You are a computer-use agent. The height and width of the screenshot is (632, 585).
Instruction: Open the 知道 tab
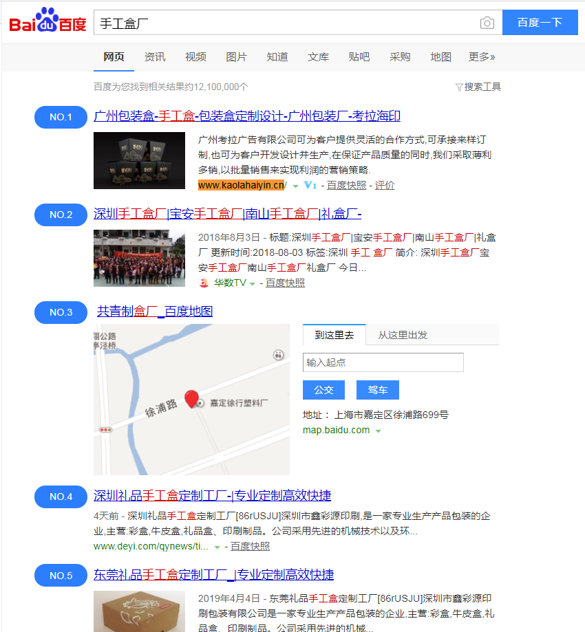coord(277,57)
